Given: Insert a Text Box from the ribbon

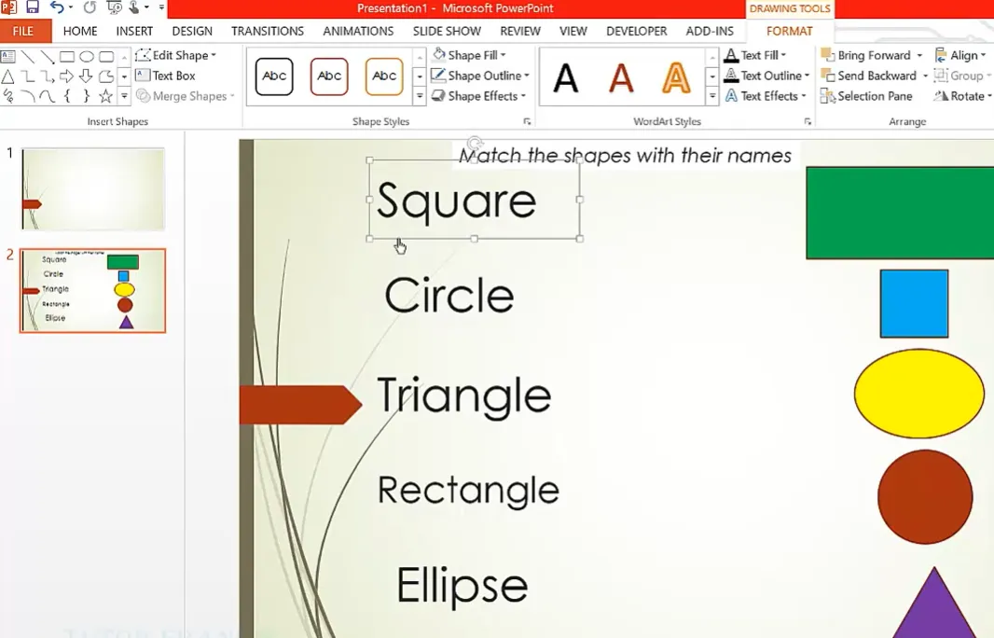Looking at the screenshot, I should [x=166, y=76].
